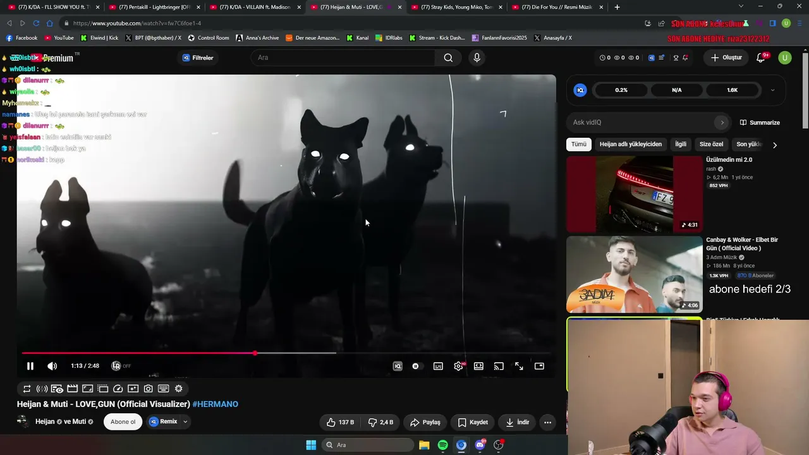Screen dimensions: 809x455
Task: Toggle the audio boost tool icon
Action: (42, 389)
